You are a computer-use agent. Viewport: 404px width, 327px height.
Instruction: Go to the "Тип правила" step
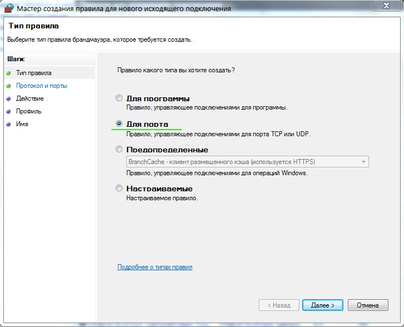point(34,73)
